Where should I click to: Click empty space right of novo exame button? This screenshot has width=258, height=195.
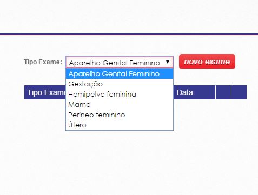pos(246,62)
